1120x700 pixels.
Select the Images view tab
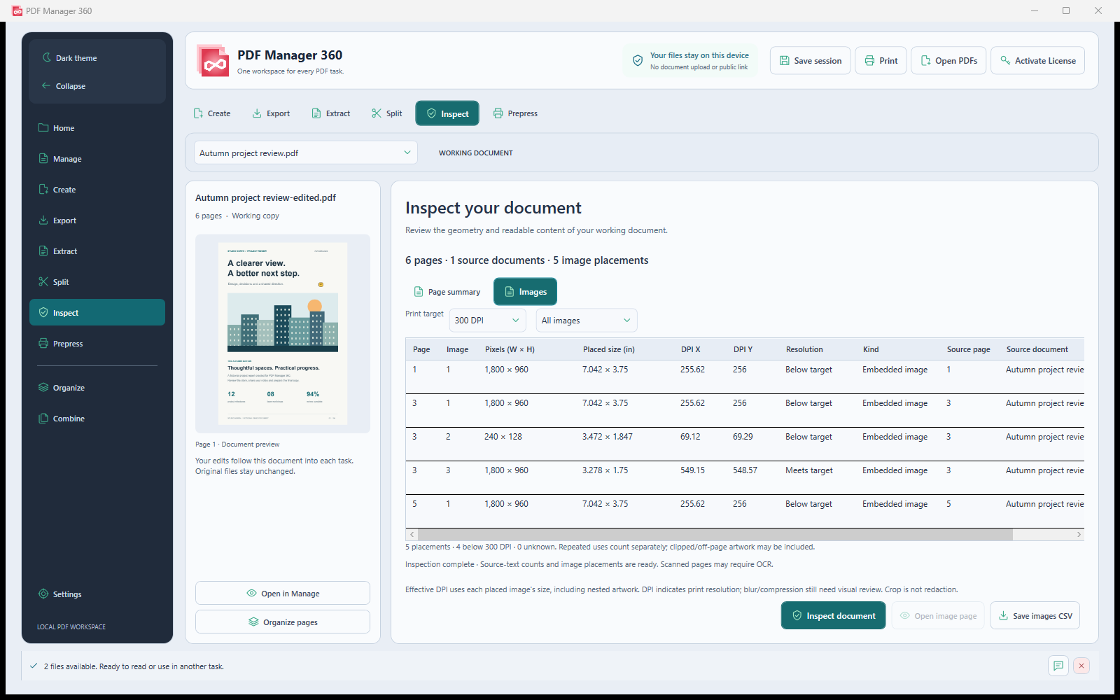point(525,292)
